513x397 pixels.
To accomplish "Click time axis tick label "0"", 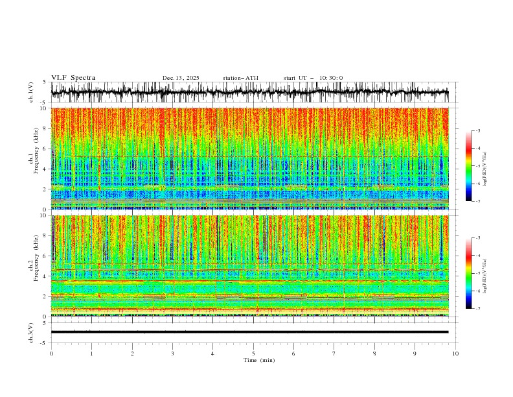I will pyautogui.click(x=51, y=354).
